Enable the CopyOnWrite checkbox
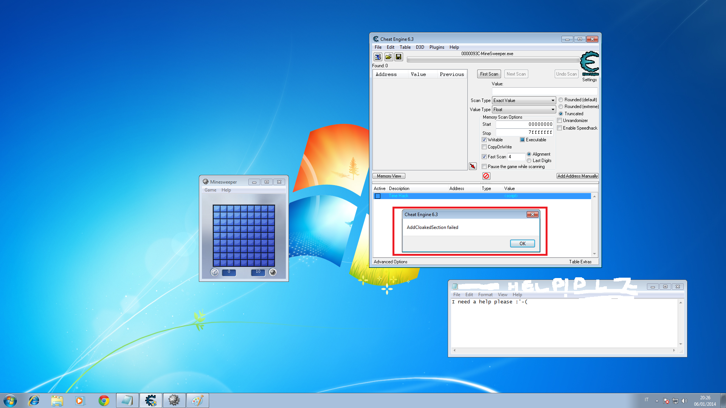The height and width of the screenshot is (408, 726). [x=484, y=147]
